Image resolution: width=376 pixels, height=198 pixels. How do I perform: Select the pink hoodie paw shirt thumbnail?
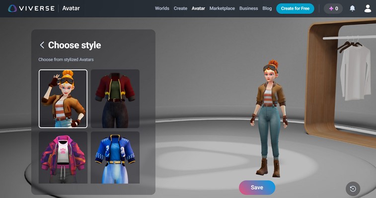[63, 157]
